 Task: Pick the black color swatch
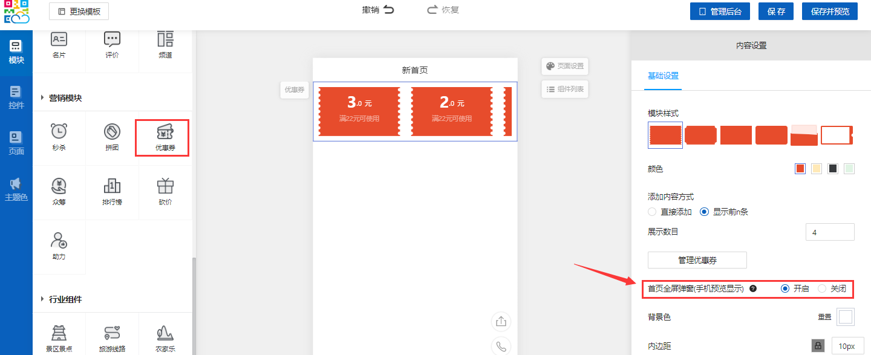click(x=833, y=169)
